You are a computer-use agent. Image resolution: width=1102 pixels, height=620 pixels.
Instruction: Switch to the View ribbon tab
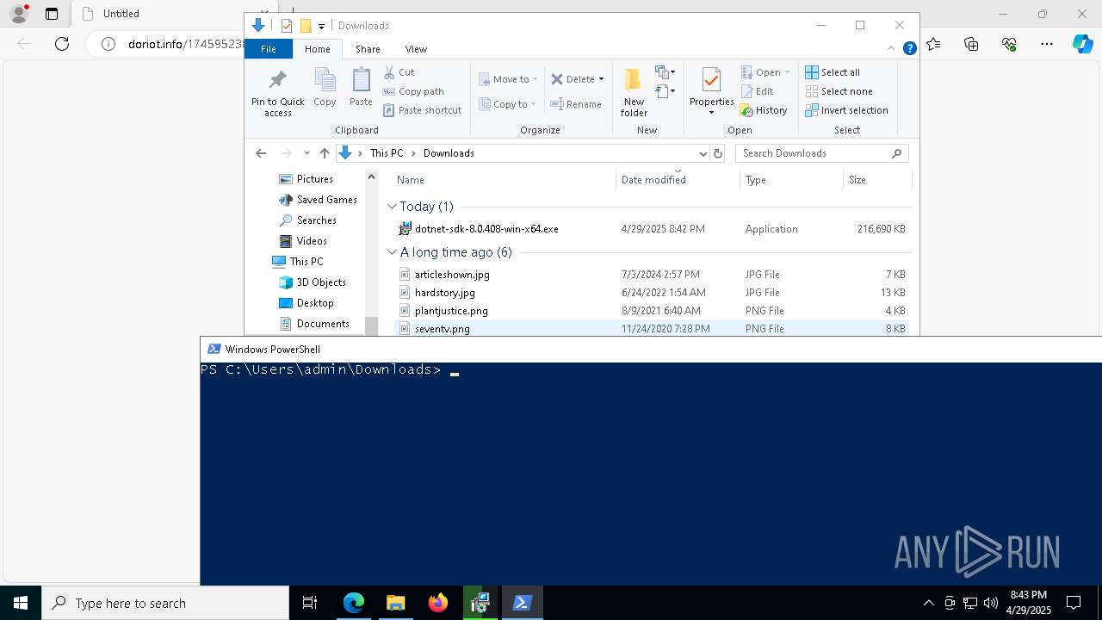tap(416, 49)
